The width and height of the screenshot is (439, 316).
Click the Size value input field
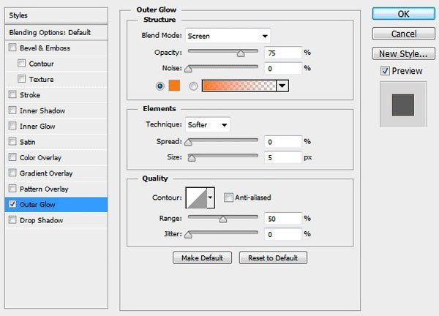282,157
